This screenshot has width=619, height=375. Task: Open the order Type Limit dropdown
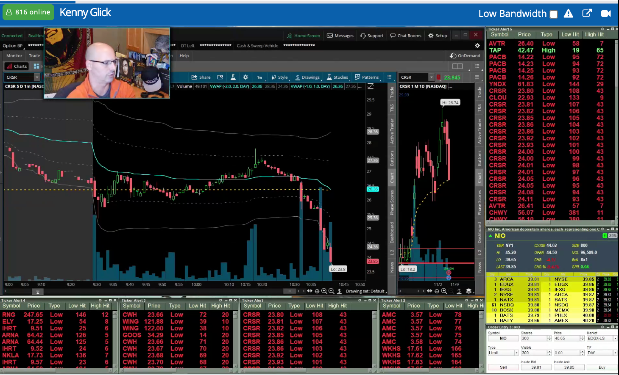point(516,353)
